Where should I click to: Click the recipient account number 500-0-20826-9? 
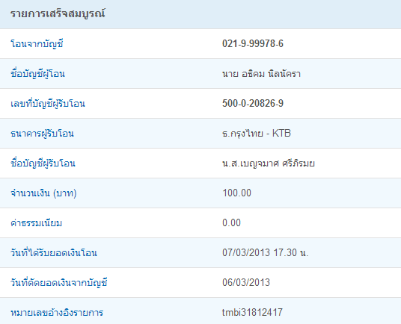(253, 103)
